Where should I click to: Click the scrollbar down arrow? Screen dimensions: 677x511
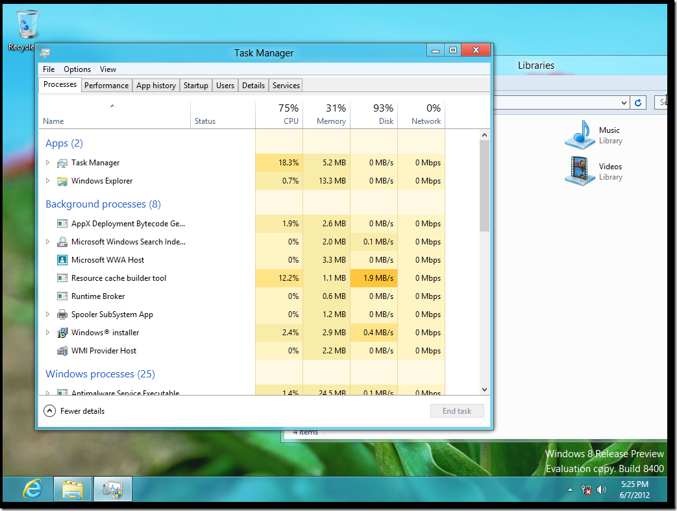pos(484,389)
